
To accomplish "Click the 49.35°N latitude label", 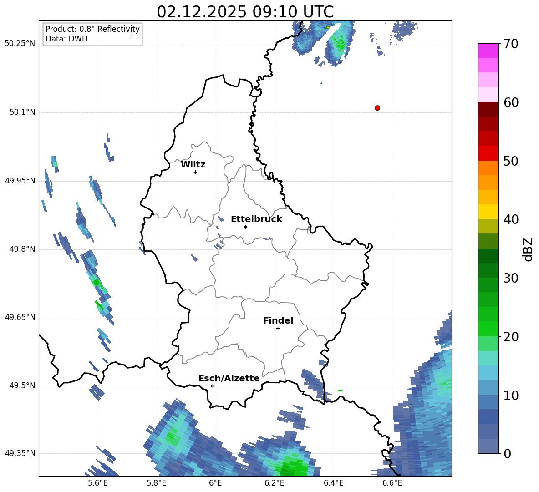I will (x=20, y=453).
